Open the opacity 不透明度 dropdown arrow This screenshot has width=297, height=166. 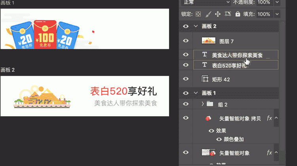pyautogui.click(x=277, y=2)
